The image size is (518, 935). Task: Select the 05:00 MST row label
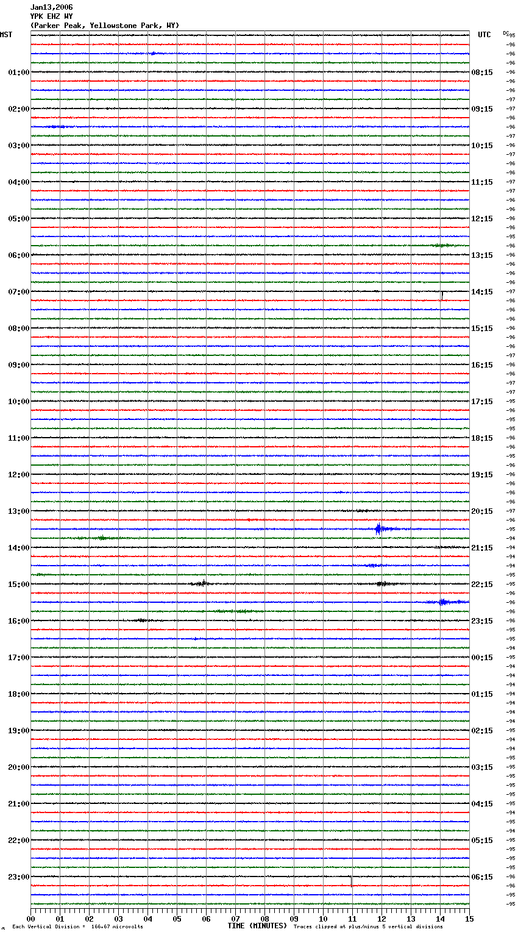click(x=19, y=219)
